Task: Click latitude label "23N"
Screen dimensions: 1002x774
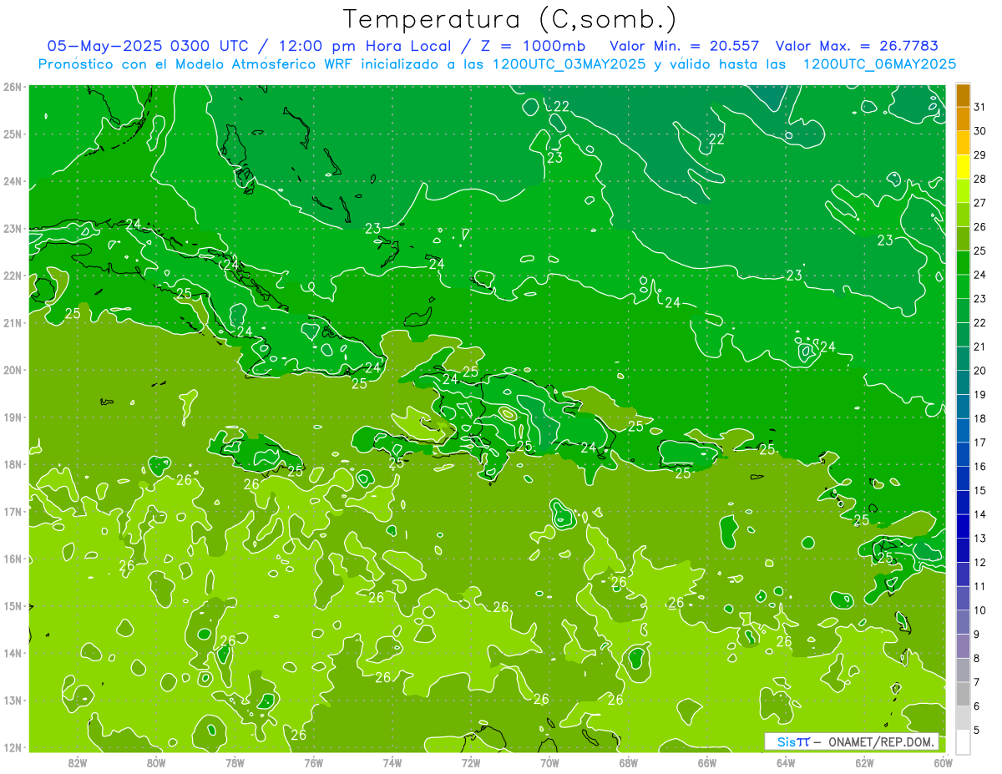Action: click(13, 228)
